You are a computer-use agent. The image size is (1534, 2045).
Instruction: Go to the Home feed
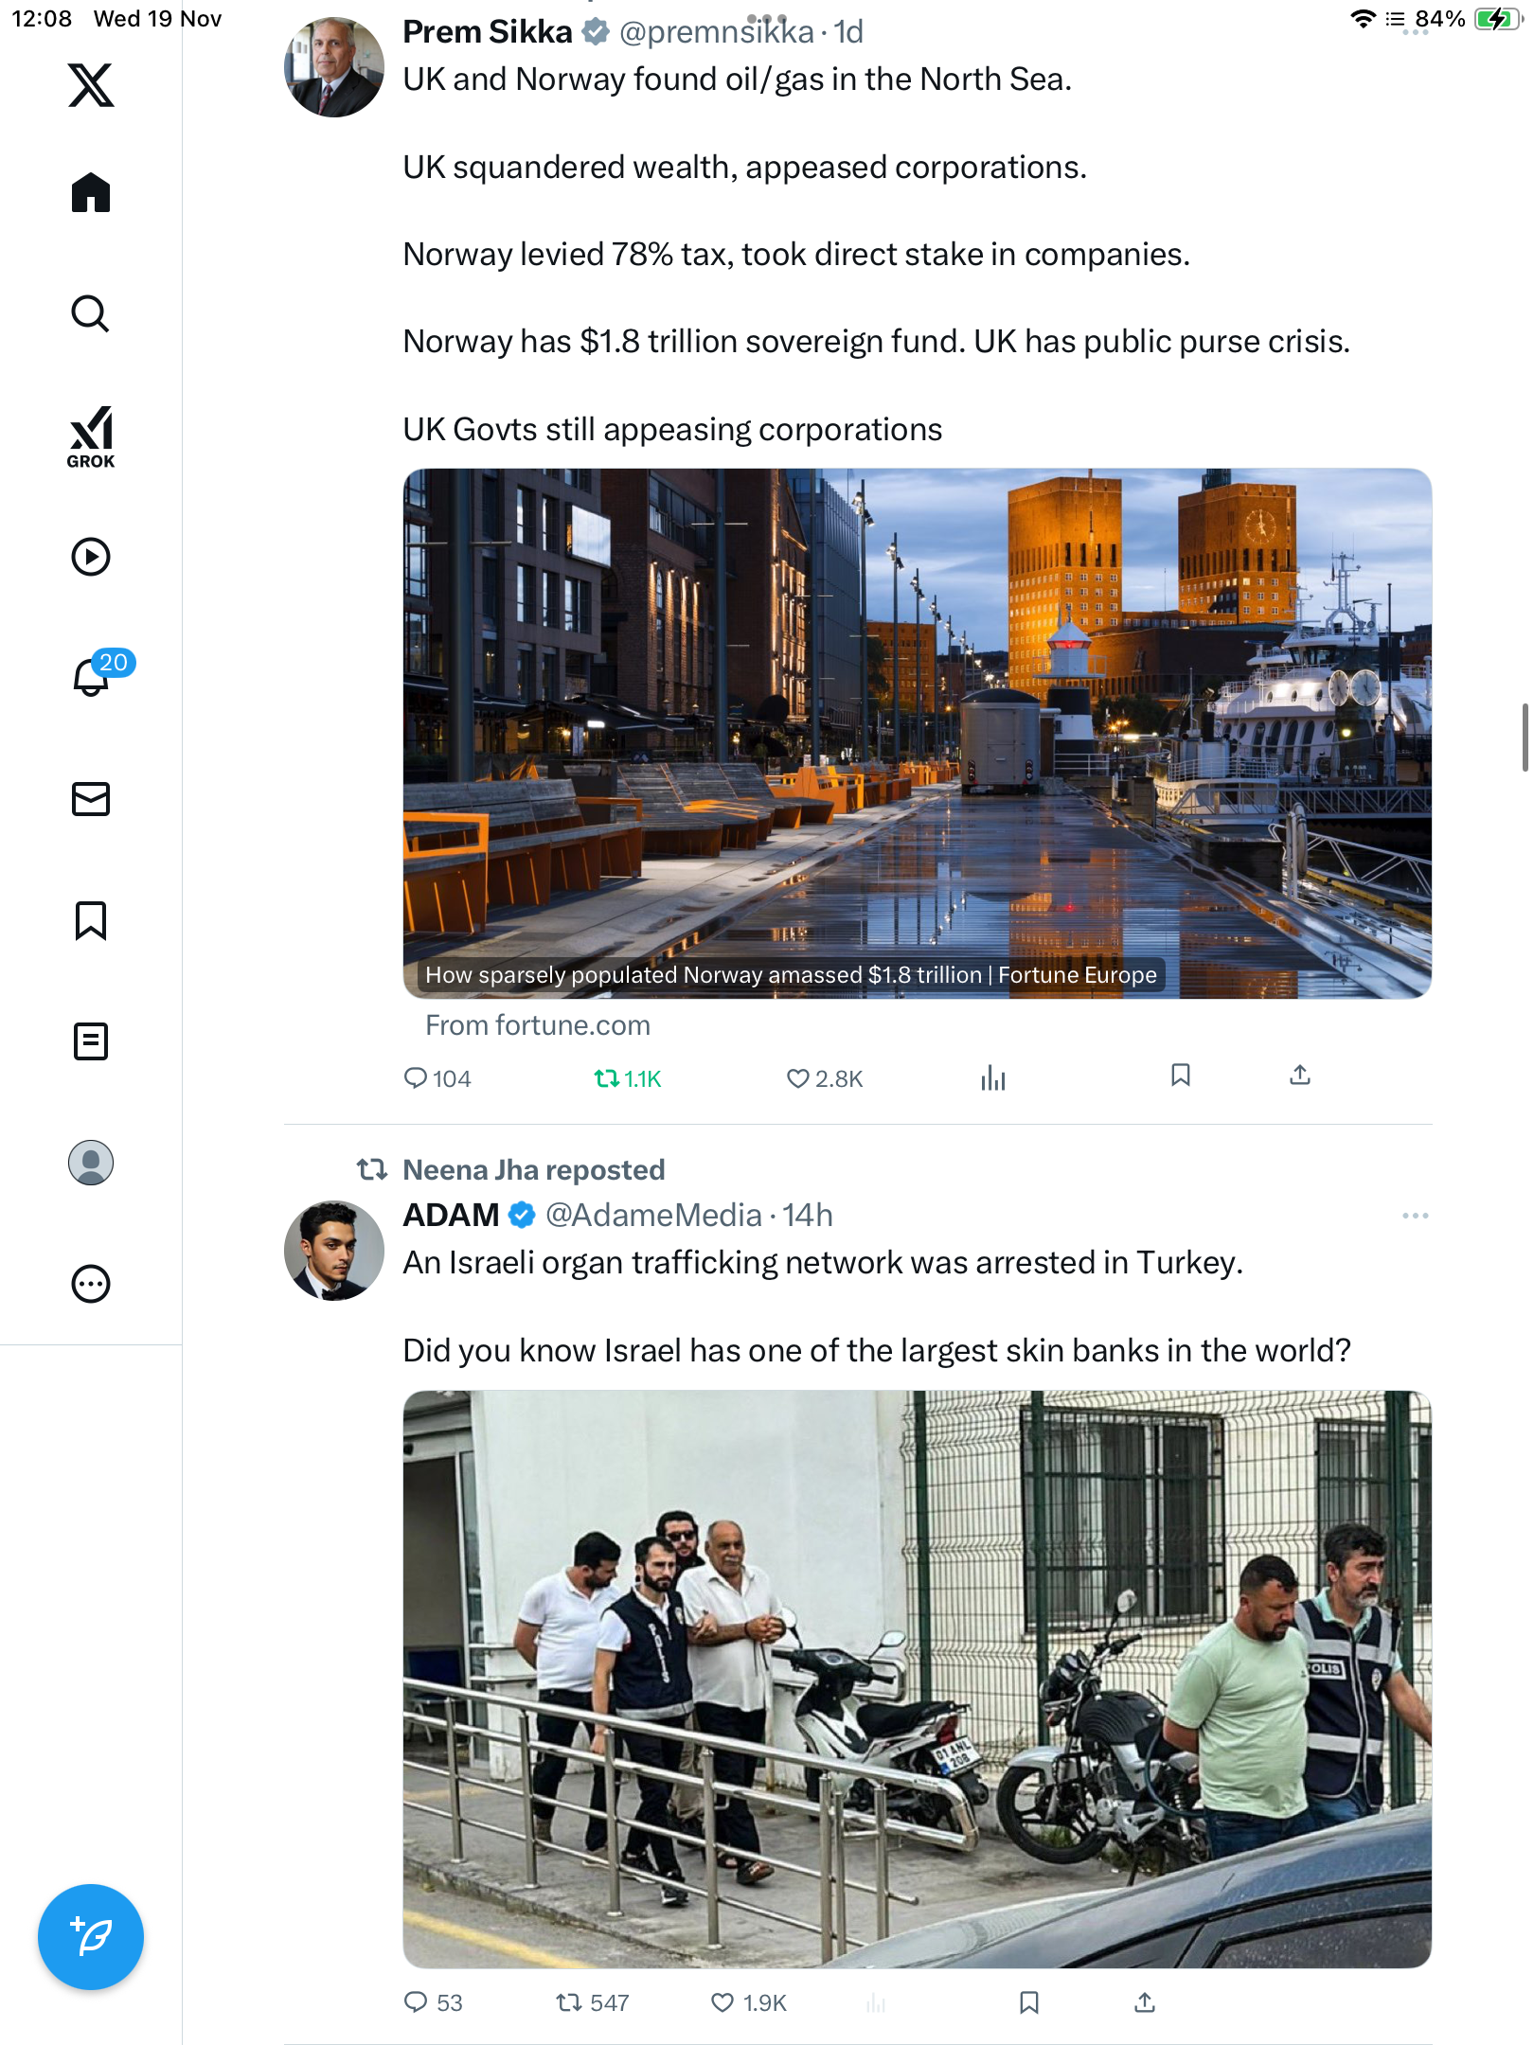[91, 193]
